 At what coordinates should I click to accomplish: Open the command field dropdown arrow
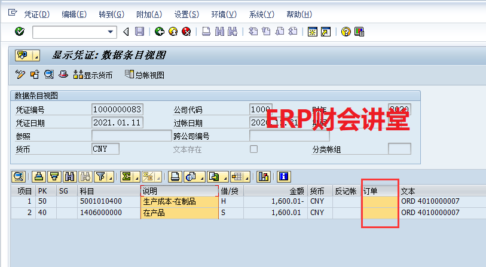click(111, 32)
